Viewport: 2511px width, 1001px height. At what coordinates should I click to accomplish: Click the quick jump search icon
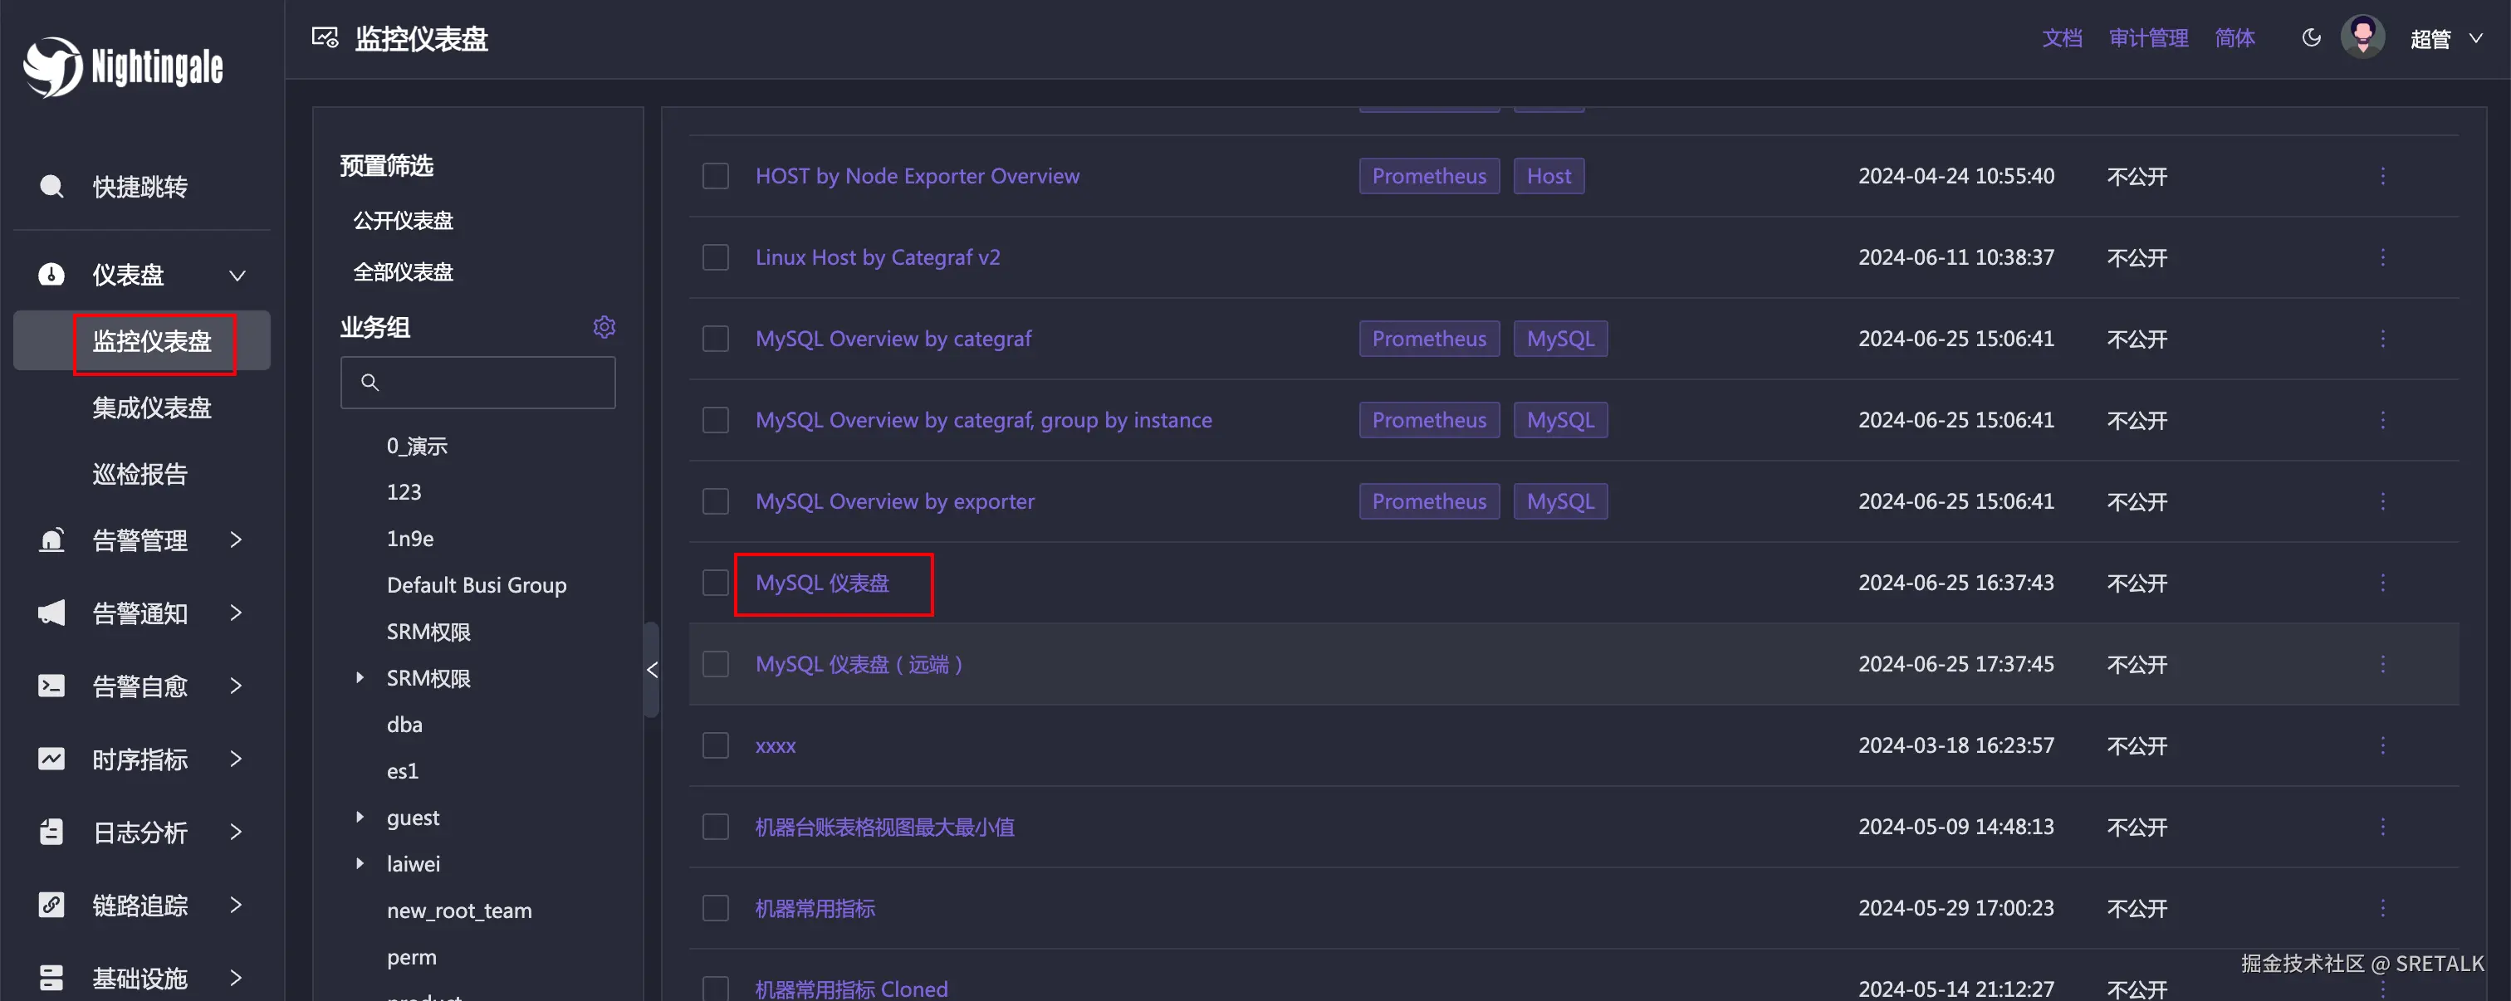(51, 186)
